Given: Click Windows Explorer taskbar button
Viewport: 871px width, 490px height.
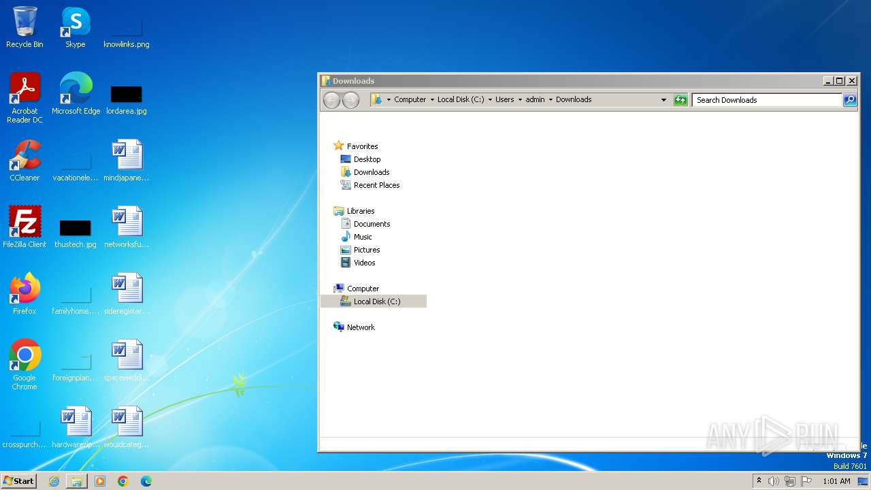Looking at the screenshot, I should (77, 481).
